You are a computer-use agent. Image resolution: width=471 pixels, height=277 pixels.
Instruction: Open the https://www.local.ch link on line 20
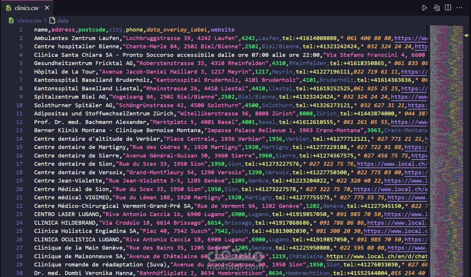tap(391, 189)
